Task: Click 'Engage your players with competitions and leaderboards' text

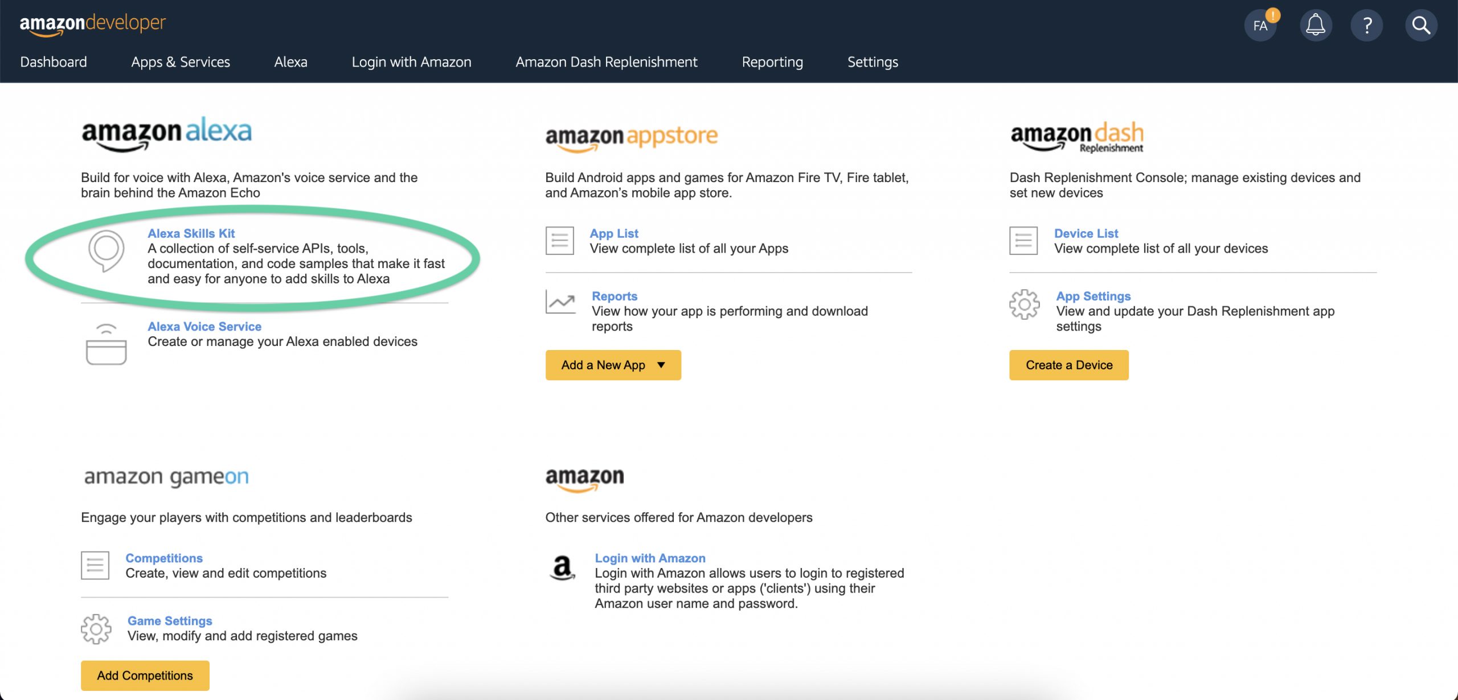Action: [x=247, y=517]
